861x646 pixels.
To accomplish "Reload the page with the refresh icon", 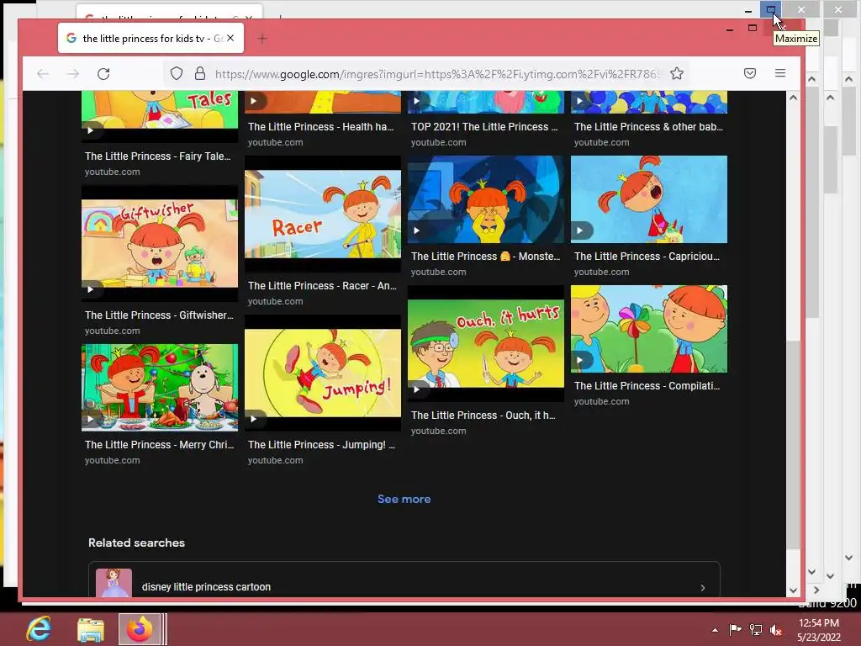I will pyautogui.click(x=103, y=74).
